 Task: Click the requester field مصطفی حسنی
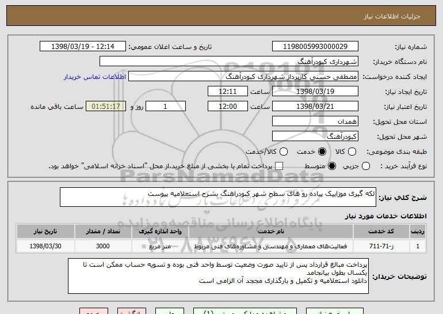coord(243,77)
